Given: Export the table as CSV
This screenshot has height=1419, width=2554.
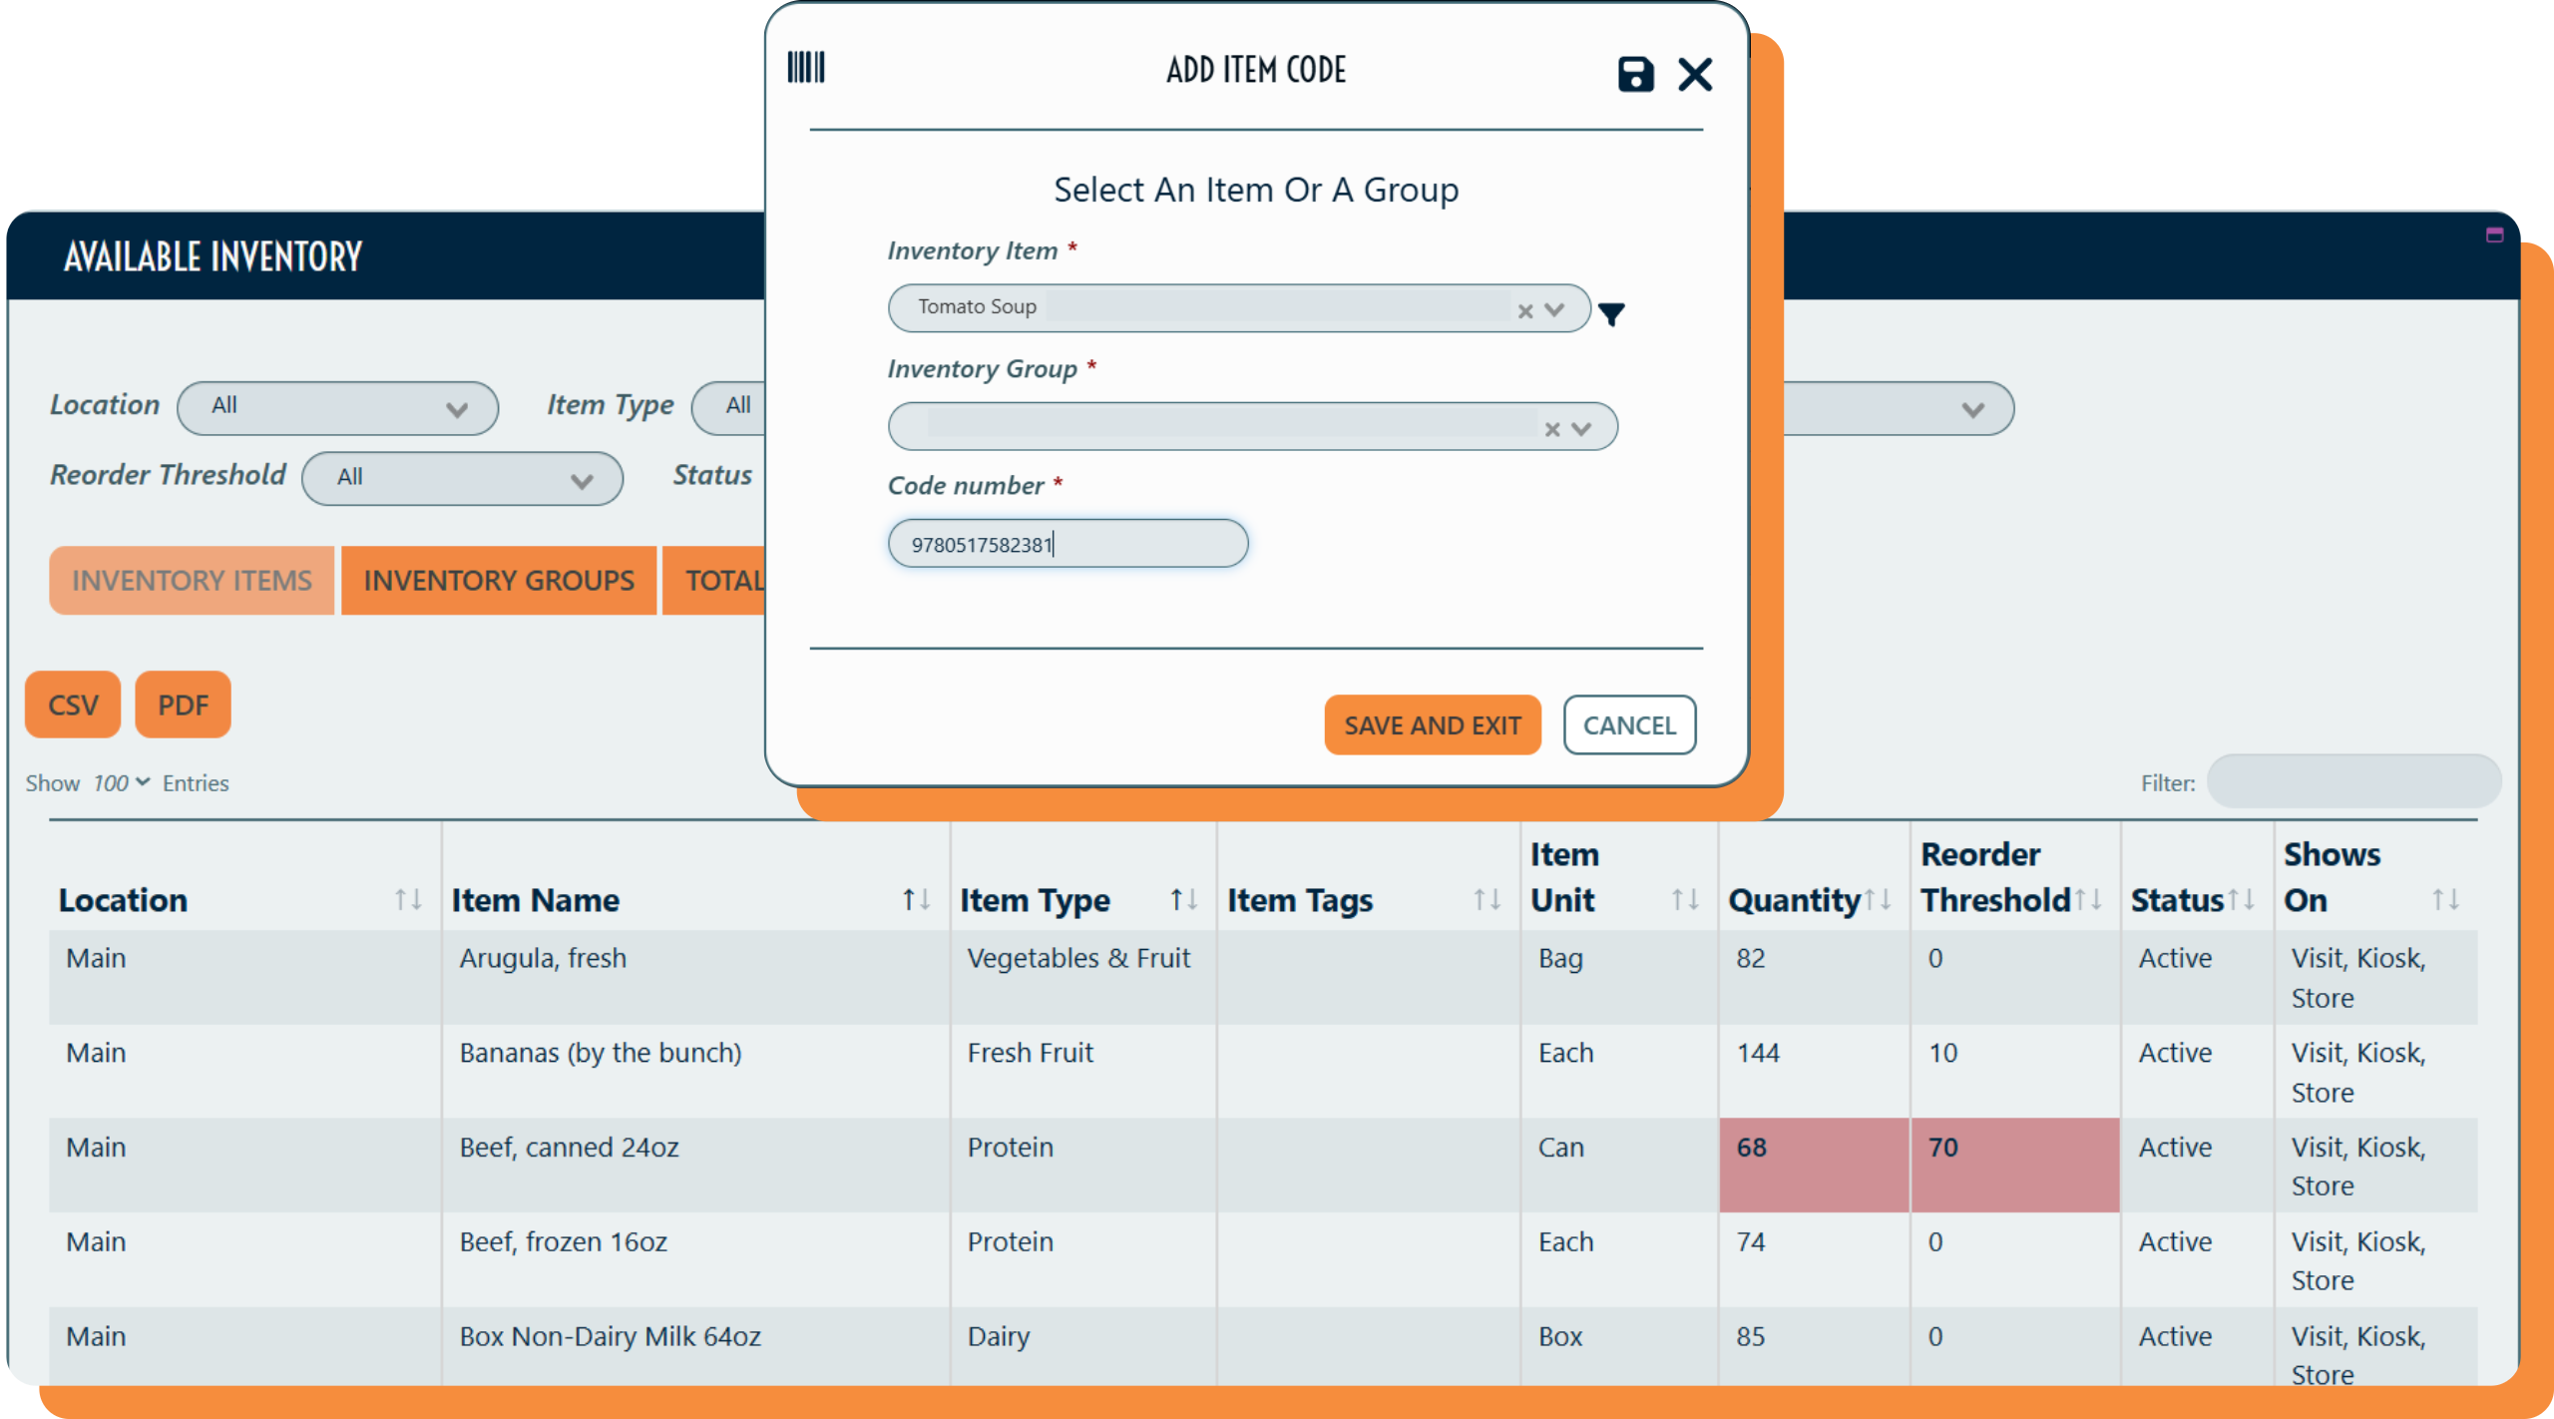Looking at the screenshot, I should click(73, 706).
